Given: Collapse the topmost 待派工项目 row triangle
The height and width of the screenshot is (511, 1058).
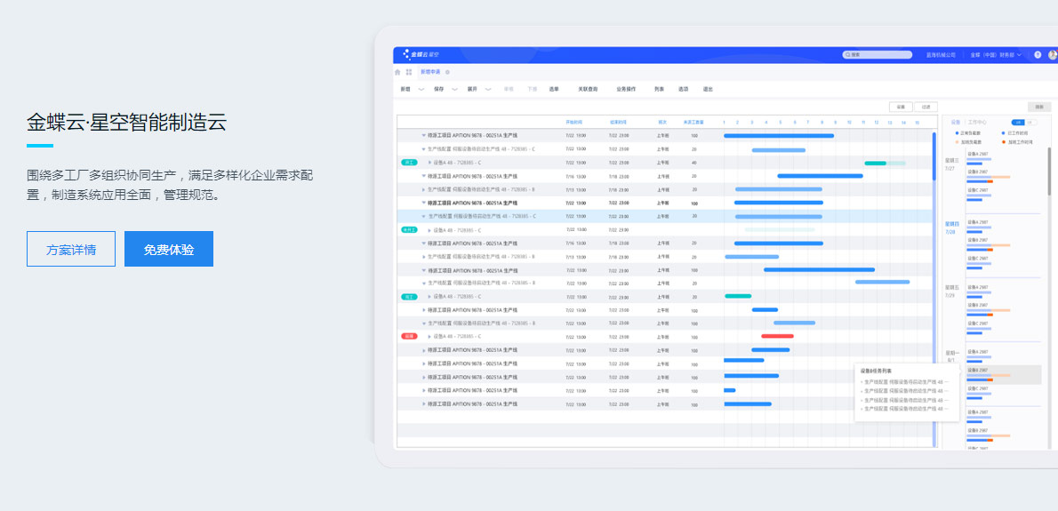Looking at the screenshot, I should 424,135.
